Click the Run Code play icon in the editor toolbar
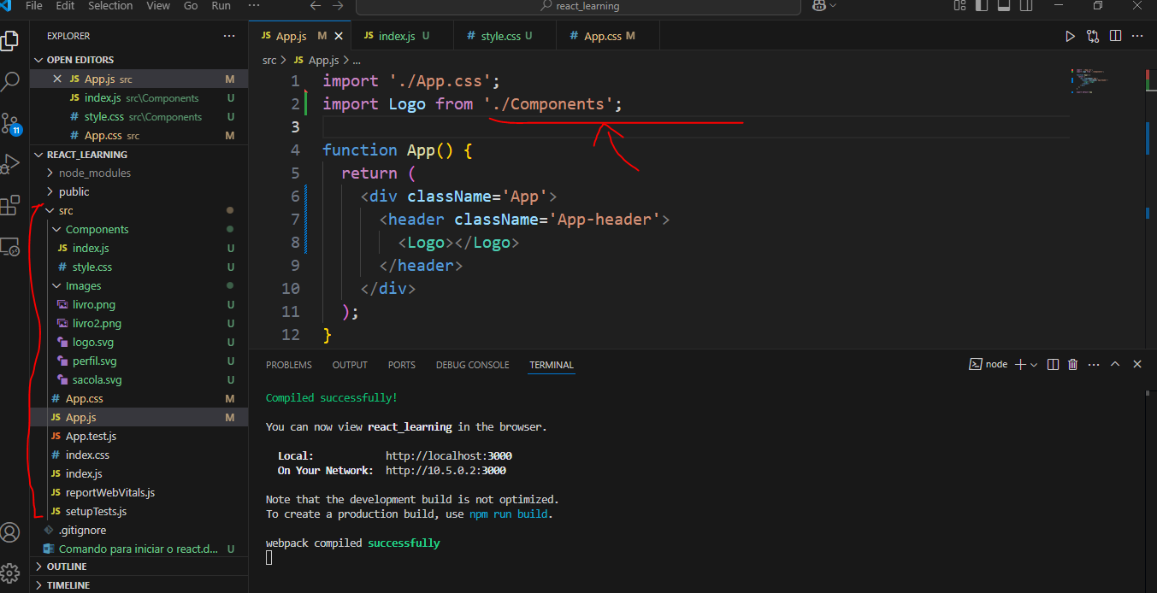 click(1070, 36)
